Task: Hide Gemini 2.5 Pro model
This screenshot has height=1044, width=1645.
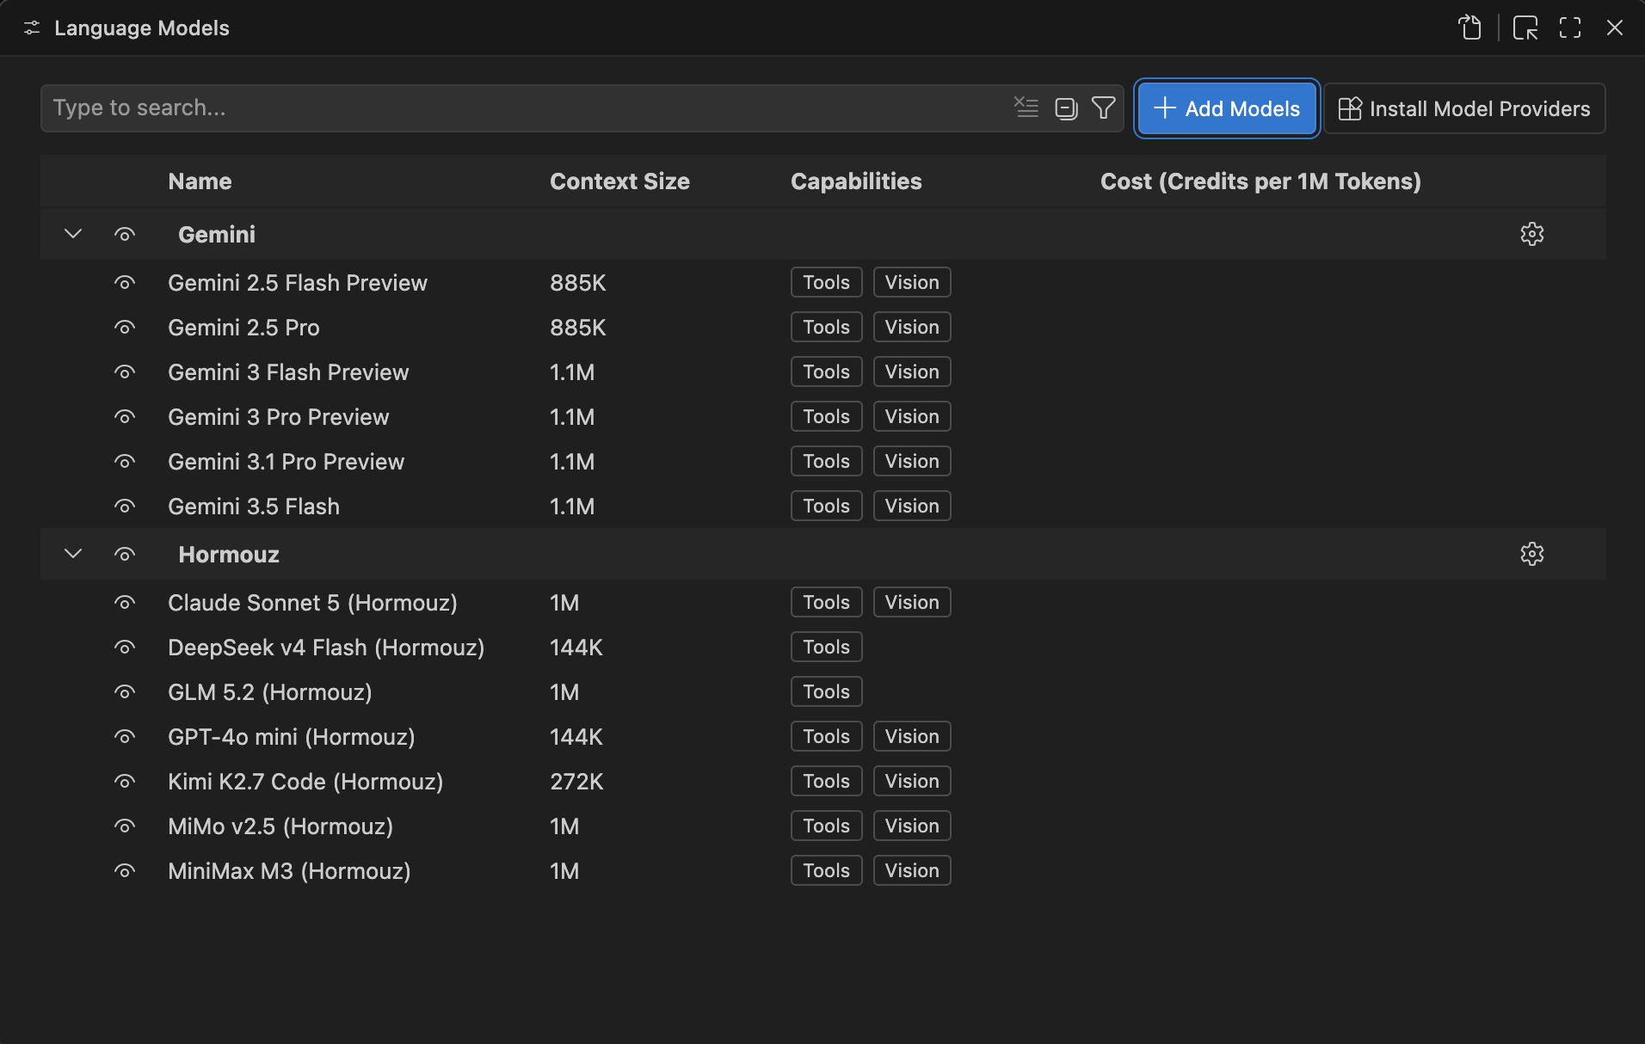Action: pos(125,327)
